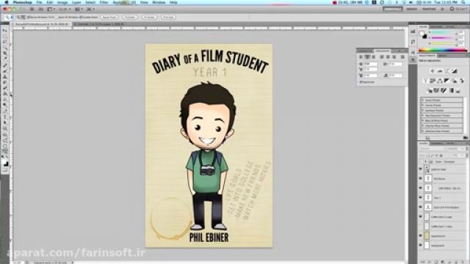The image size is (470, 264).
Task: Expand the Channel Mixer Presets list
Action: 423,125
